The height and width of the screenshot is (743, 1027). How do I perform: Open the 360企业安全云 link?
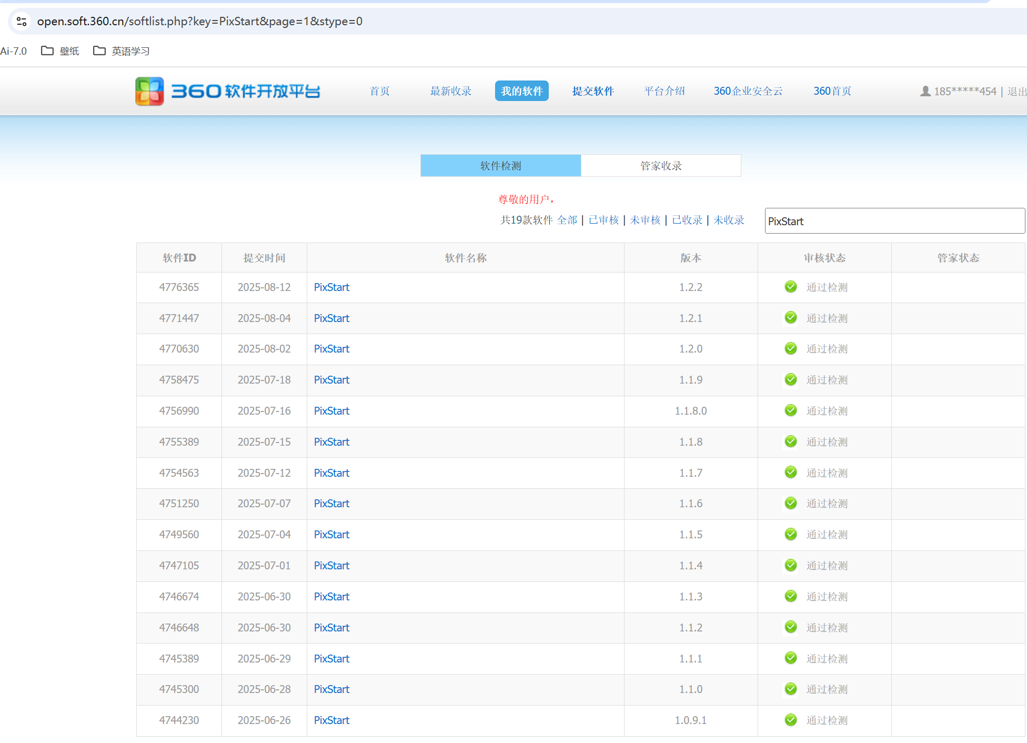click(748, 91)
